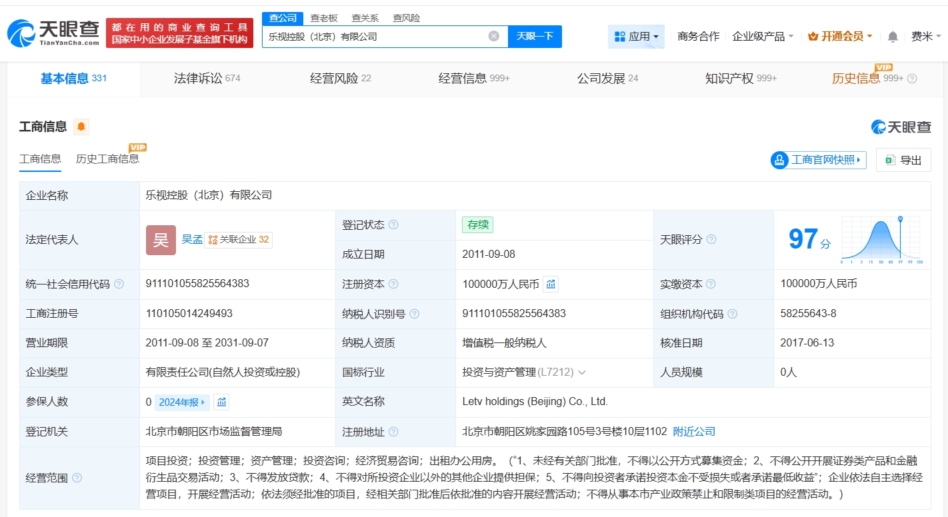The image size is (948, 517).
Task: Click orange alert bell beside 工商信息 heading
Action: [x=81, y=127]
